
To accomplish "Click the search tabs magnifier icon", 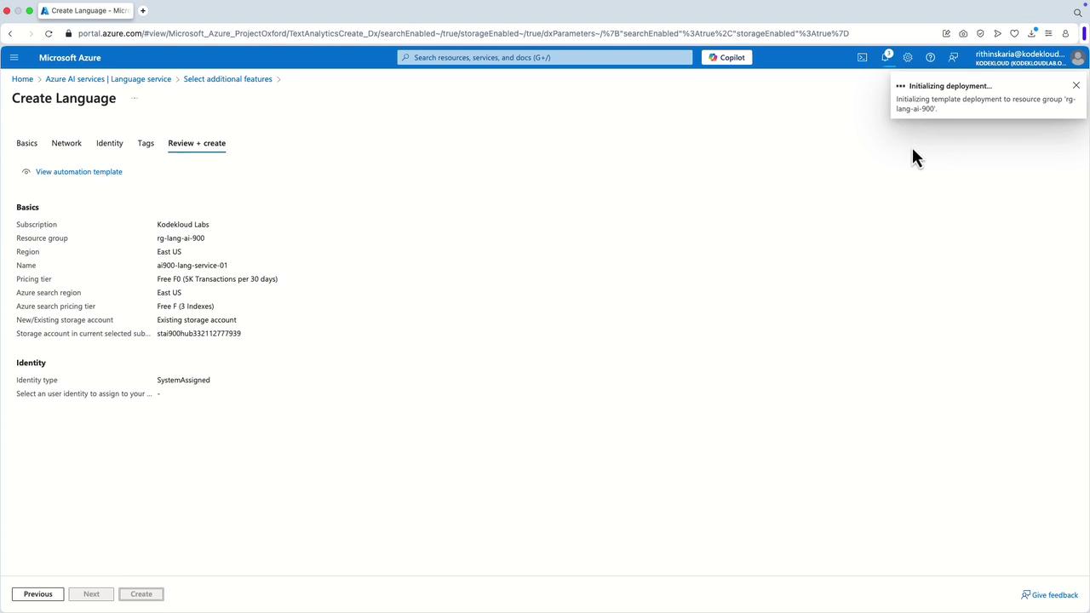I will point(1077,12).
